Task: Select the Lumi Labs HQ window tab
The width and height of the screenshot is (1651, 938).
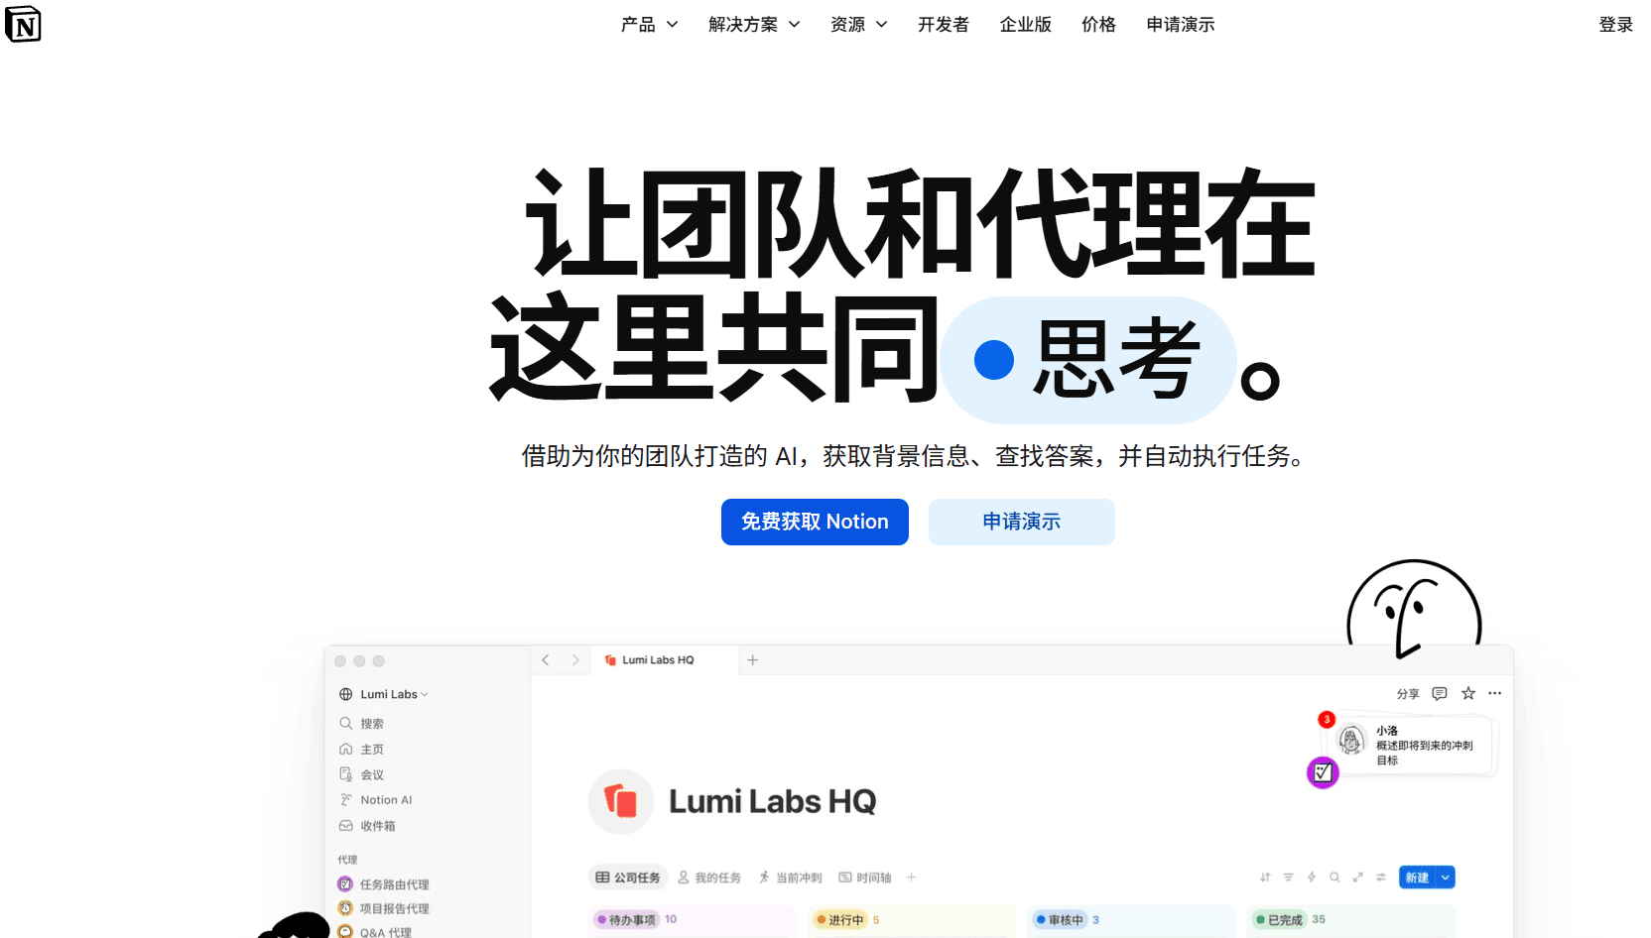Action: tap(665, 660)
